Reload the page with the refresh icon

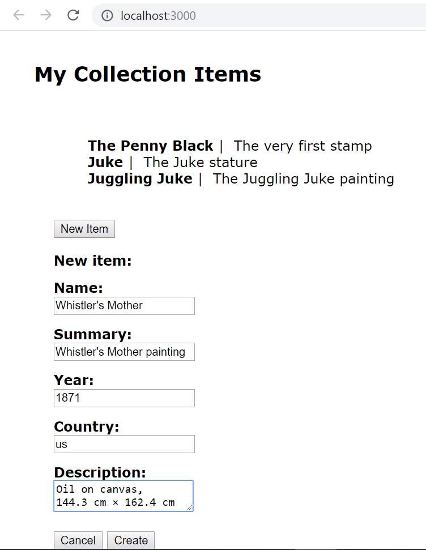click(x=73, y=15)
